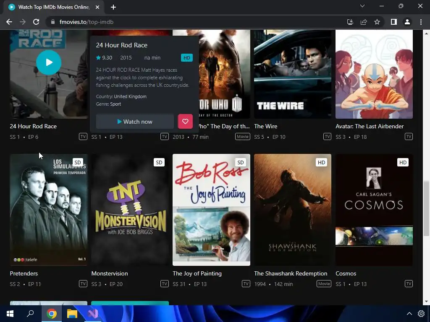Open the Chrome profile menu
This screenshot has height=322, width=430.
pos(407,22)
